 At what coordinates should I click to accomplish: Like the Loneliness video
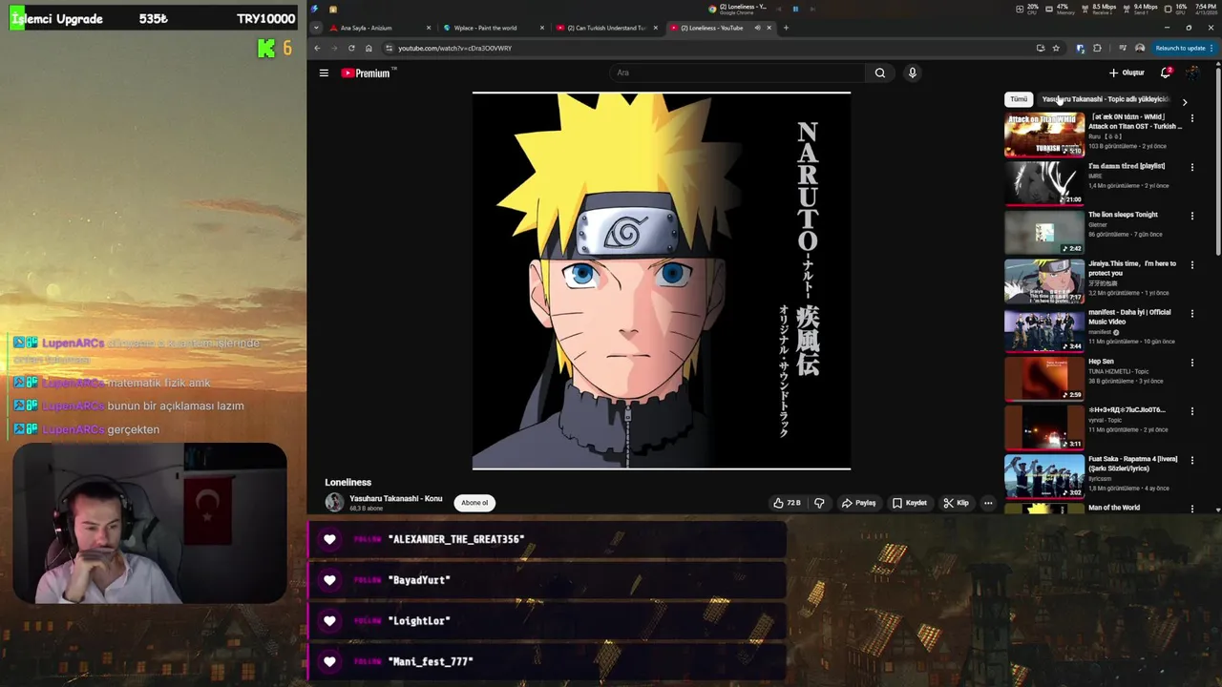[787, 503]
